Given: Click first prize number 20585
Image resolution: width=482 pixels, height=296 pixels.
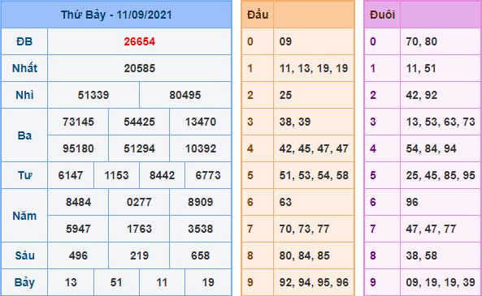Looking at the screenshot, I should coord(140,68).
